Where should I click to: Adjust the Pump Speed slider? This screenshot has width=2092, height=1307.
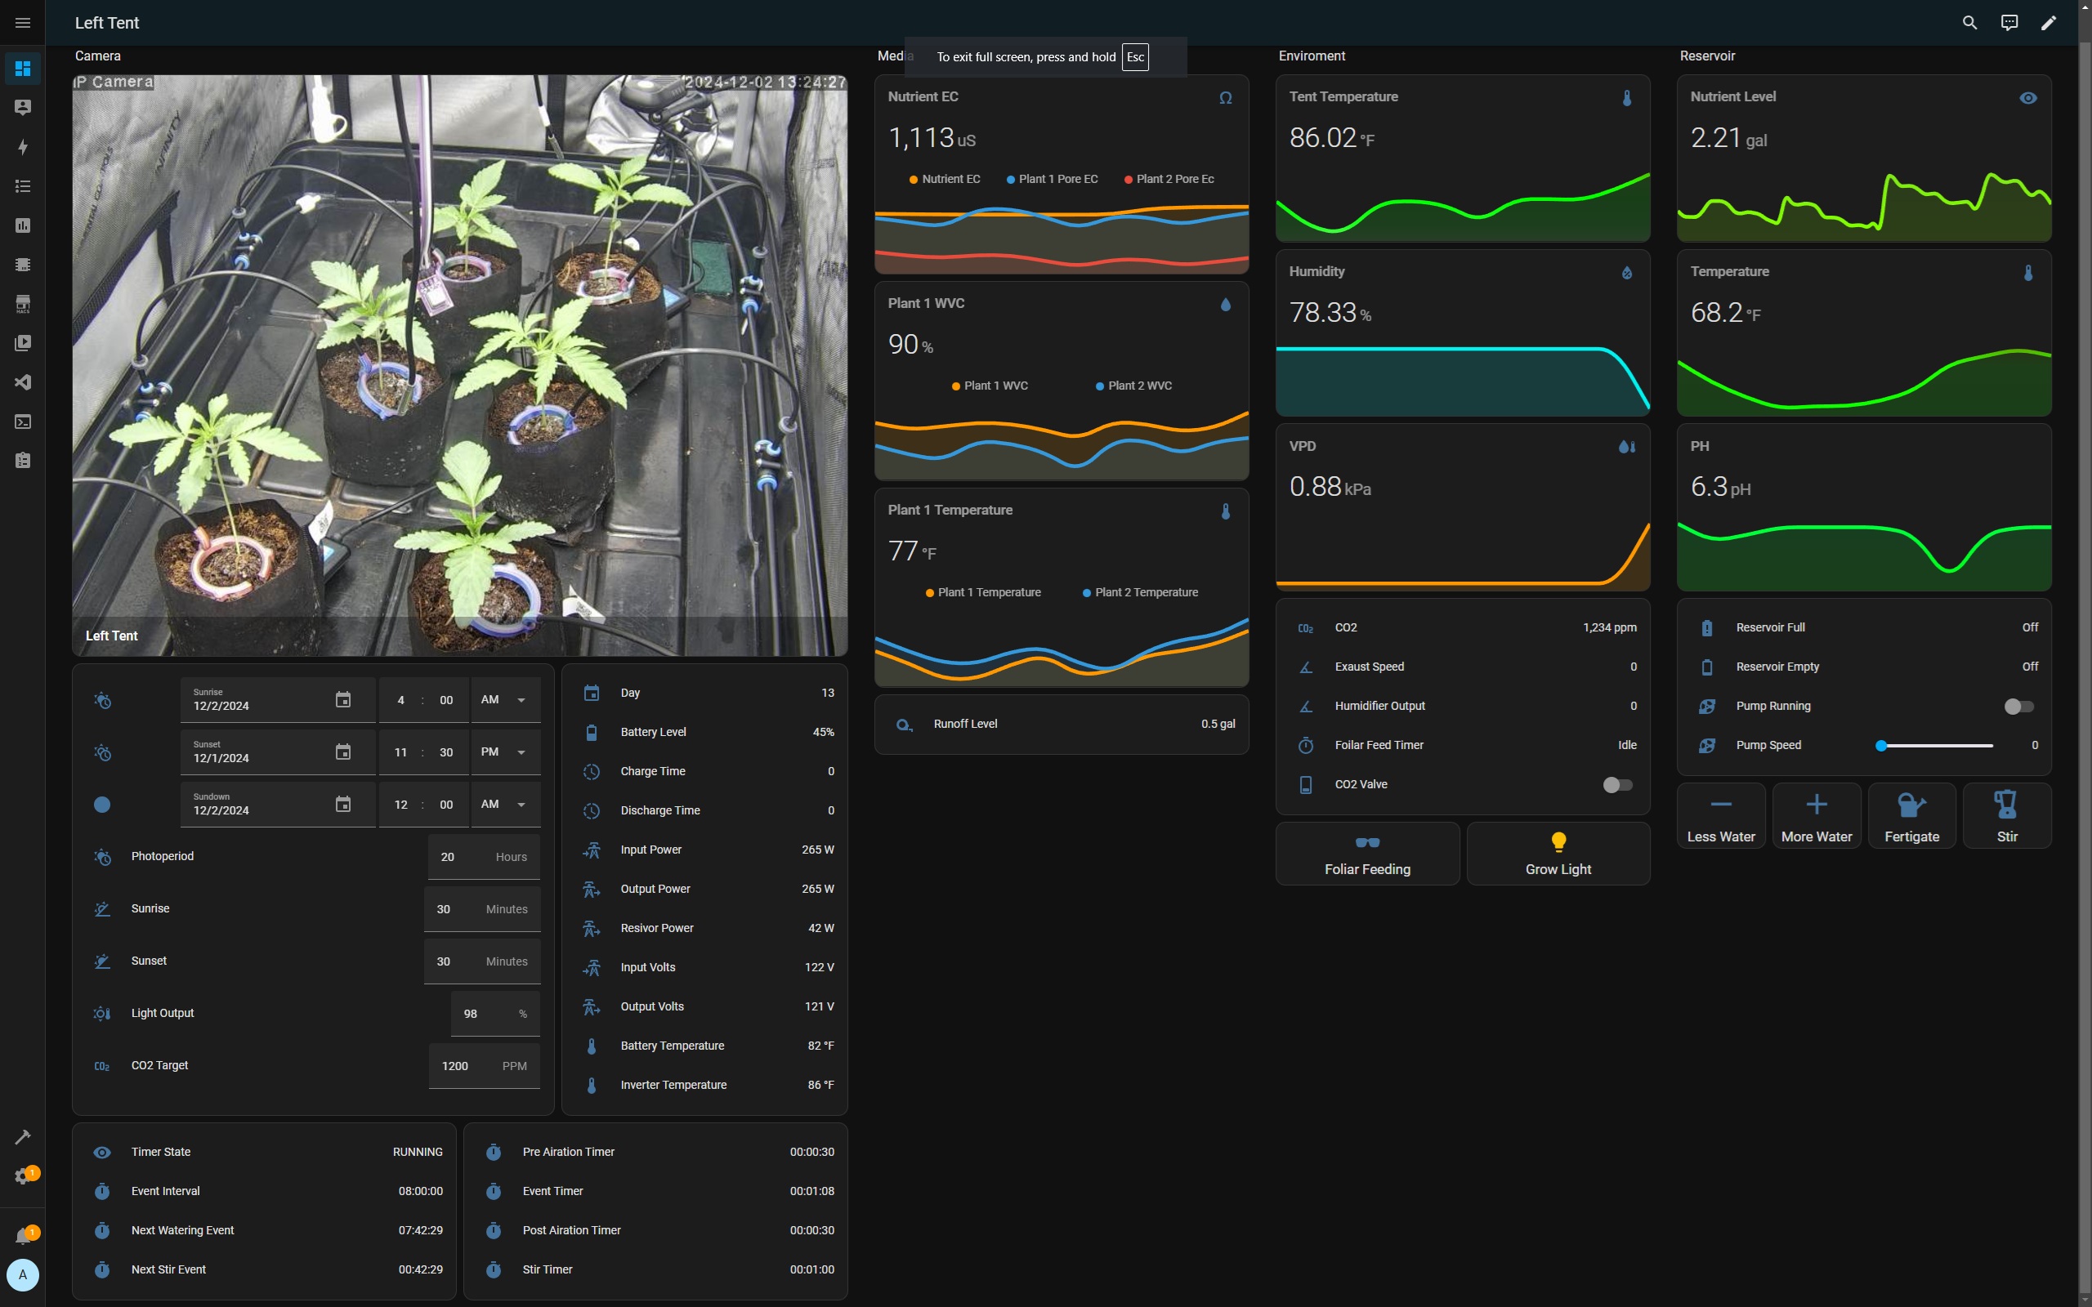click(1936, 745)
